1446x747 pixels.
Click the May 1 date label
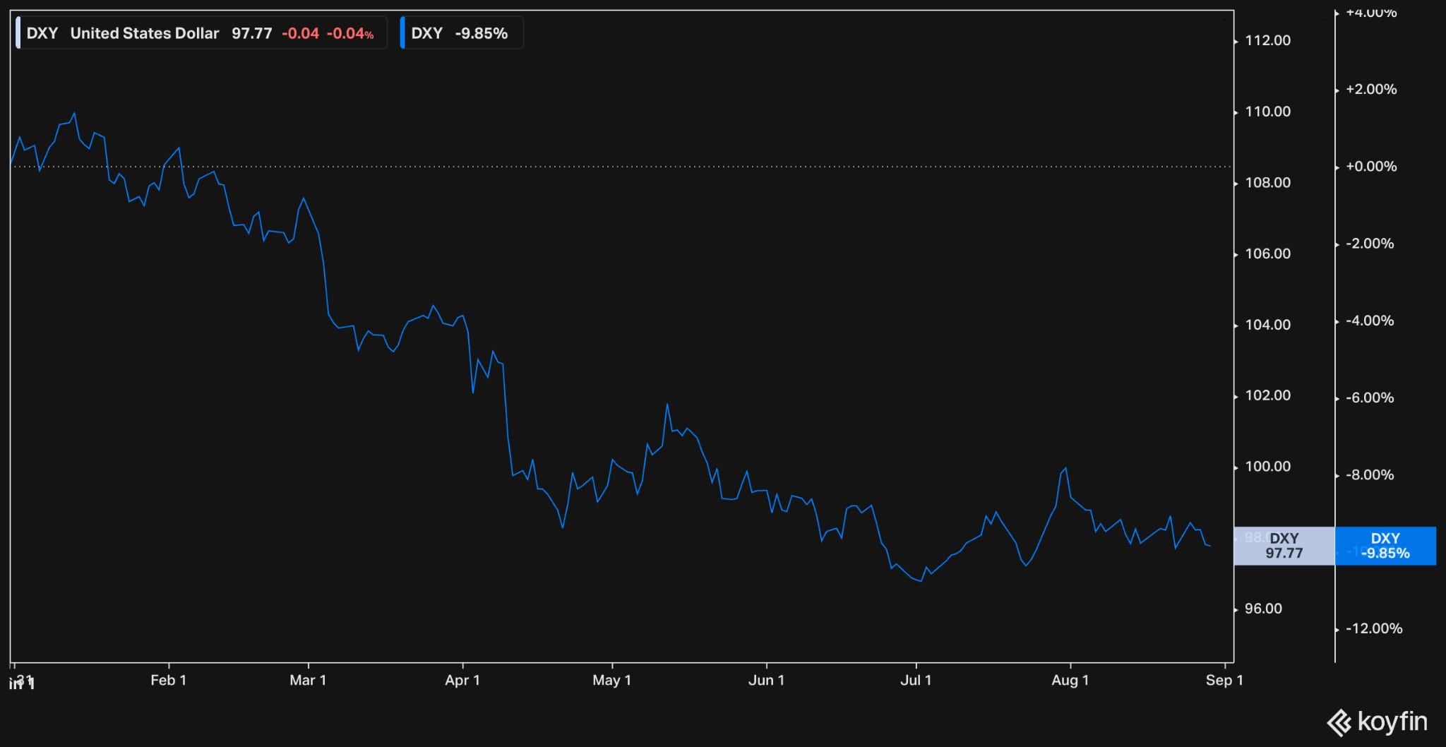click(x=611, y=680)
